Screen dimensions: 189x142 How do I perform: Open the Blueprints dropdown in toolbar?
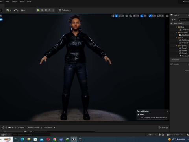coord(16,10)
